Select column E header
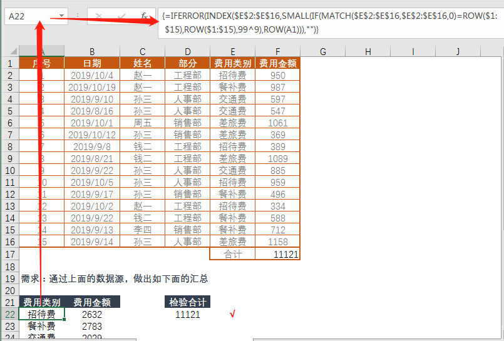The height and width of the screenshot is (341, 504). click(232, 51)
